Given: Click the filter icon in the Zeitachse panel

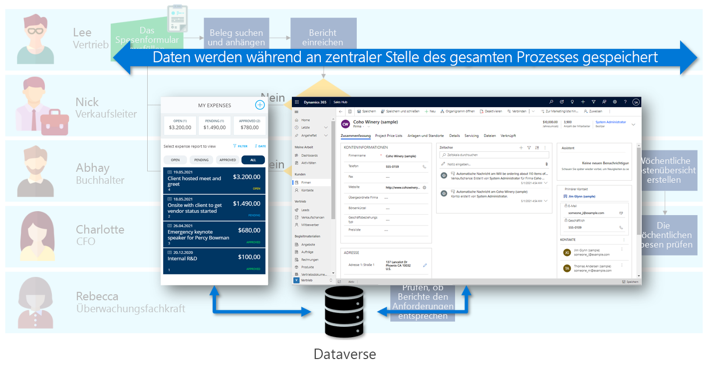Looking at the screenshot, I should (529, 147).
